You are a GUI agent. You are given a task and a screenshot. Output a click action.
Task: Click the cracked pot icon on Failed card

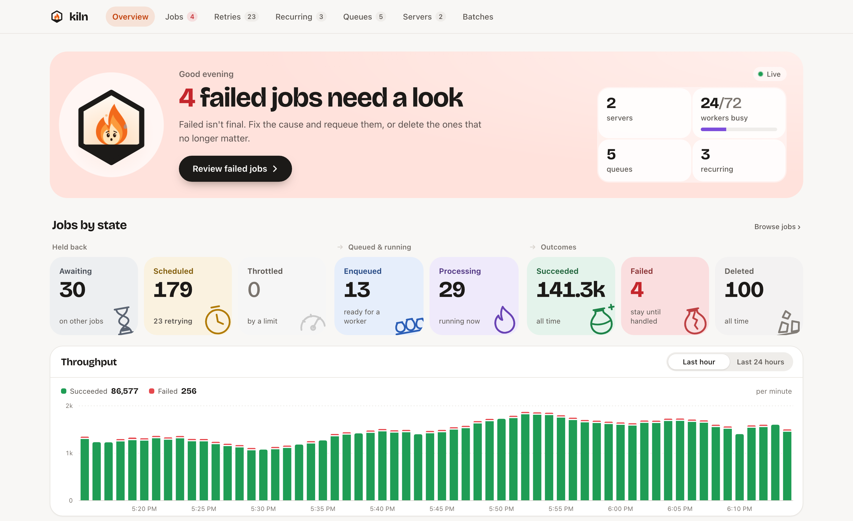695,321
